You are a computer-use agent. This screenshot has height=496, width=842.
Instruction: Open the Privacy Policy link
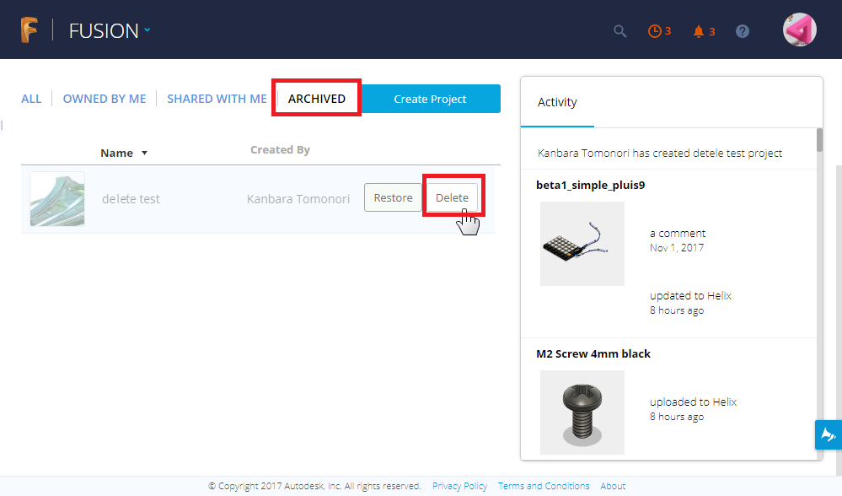coord(459,486)
